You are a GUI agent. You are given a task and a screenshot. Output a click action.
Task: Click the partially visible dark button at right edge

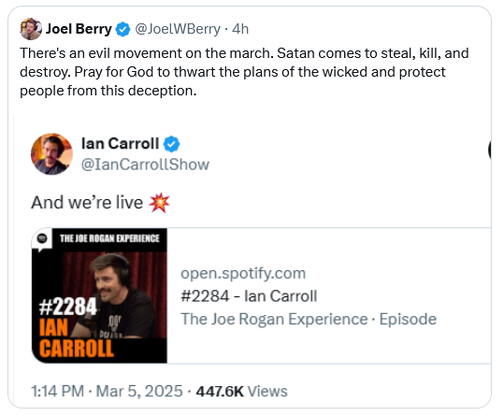(x=490, y=150)
